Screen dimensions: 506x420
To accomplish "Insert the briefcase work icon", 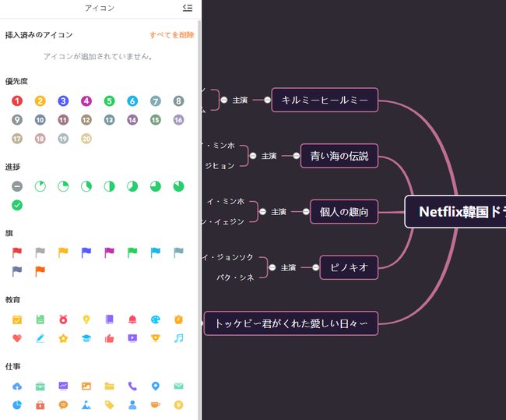I will 40,386.
